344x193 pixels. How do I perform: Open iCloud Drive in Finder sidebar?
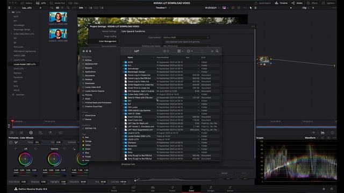tap(90, 115)
